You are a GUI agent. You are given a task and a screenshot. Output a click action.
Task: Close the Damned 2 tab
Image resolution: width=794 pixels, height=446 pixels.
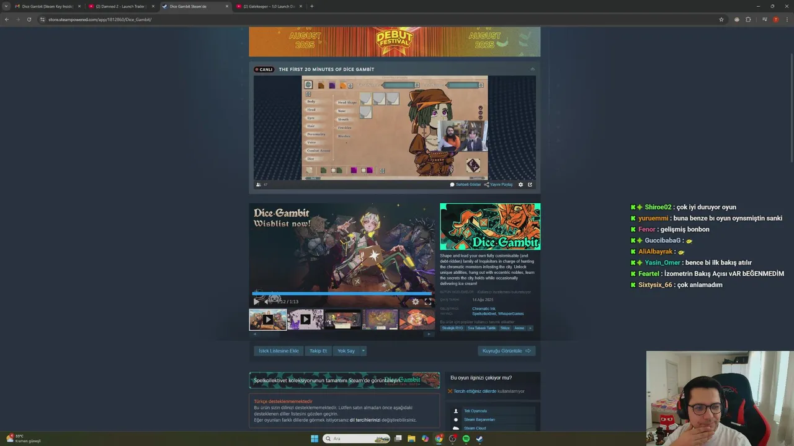tap(153, 6)
